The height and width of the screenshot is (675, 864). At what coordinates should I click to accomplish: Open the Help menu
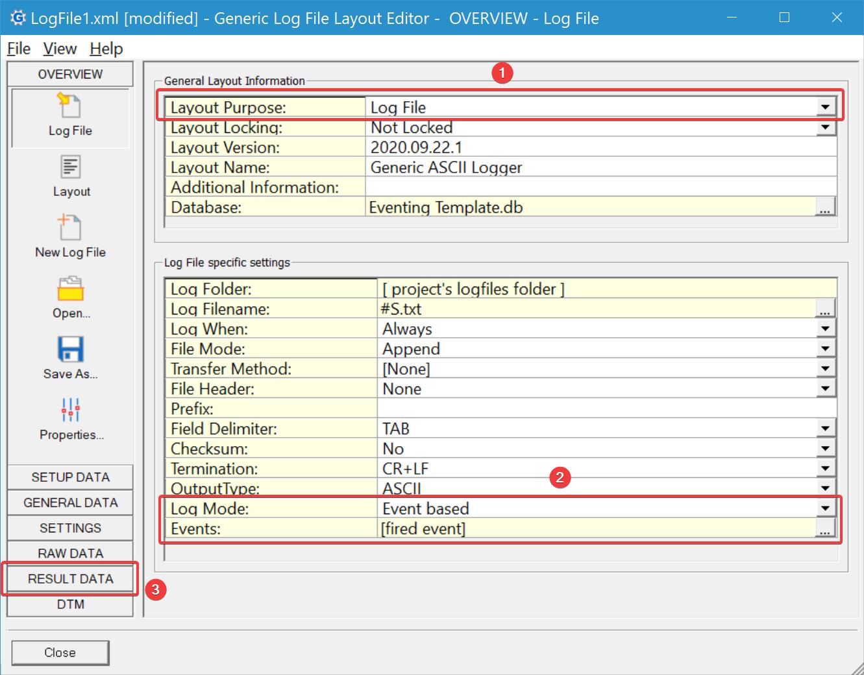106,49
